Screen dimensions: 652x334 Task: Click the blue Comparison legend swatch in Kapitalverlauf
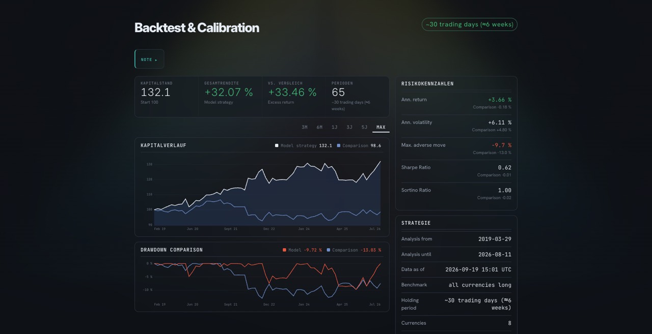(x=339, y=145)
